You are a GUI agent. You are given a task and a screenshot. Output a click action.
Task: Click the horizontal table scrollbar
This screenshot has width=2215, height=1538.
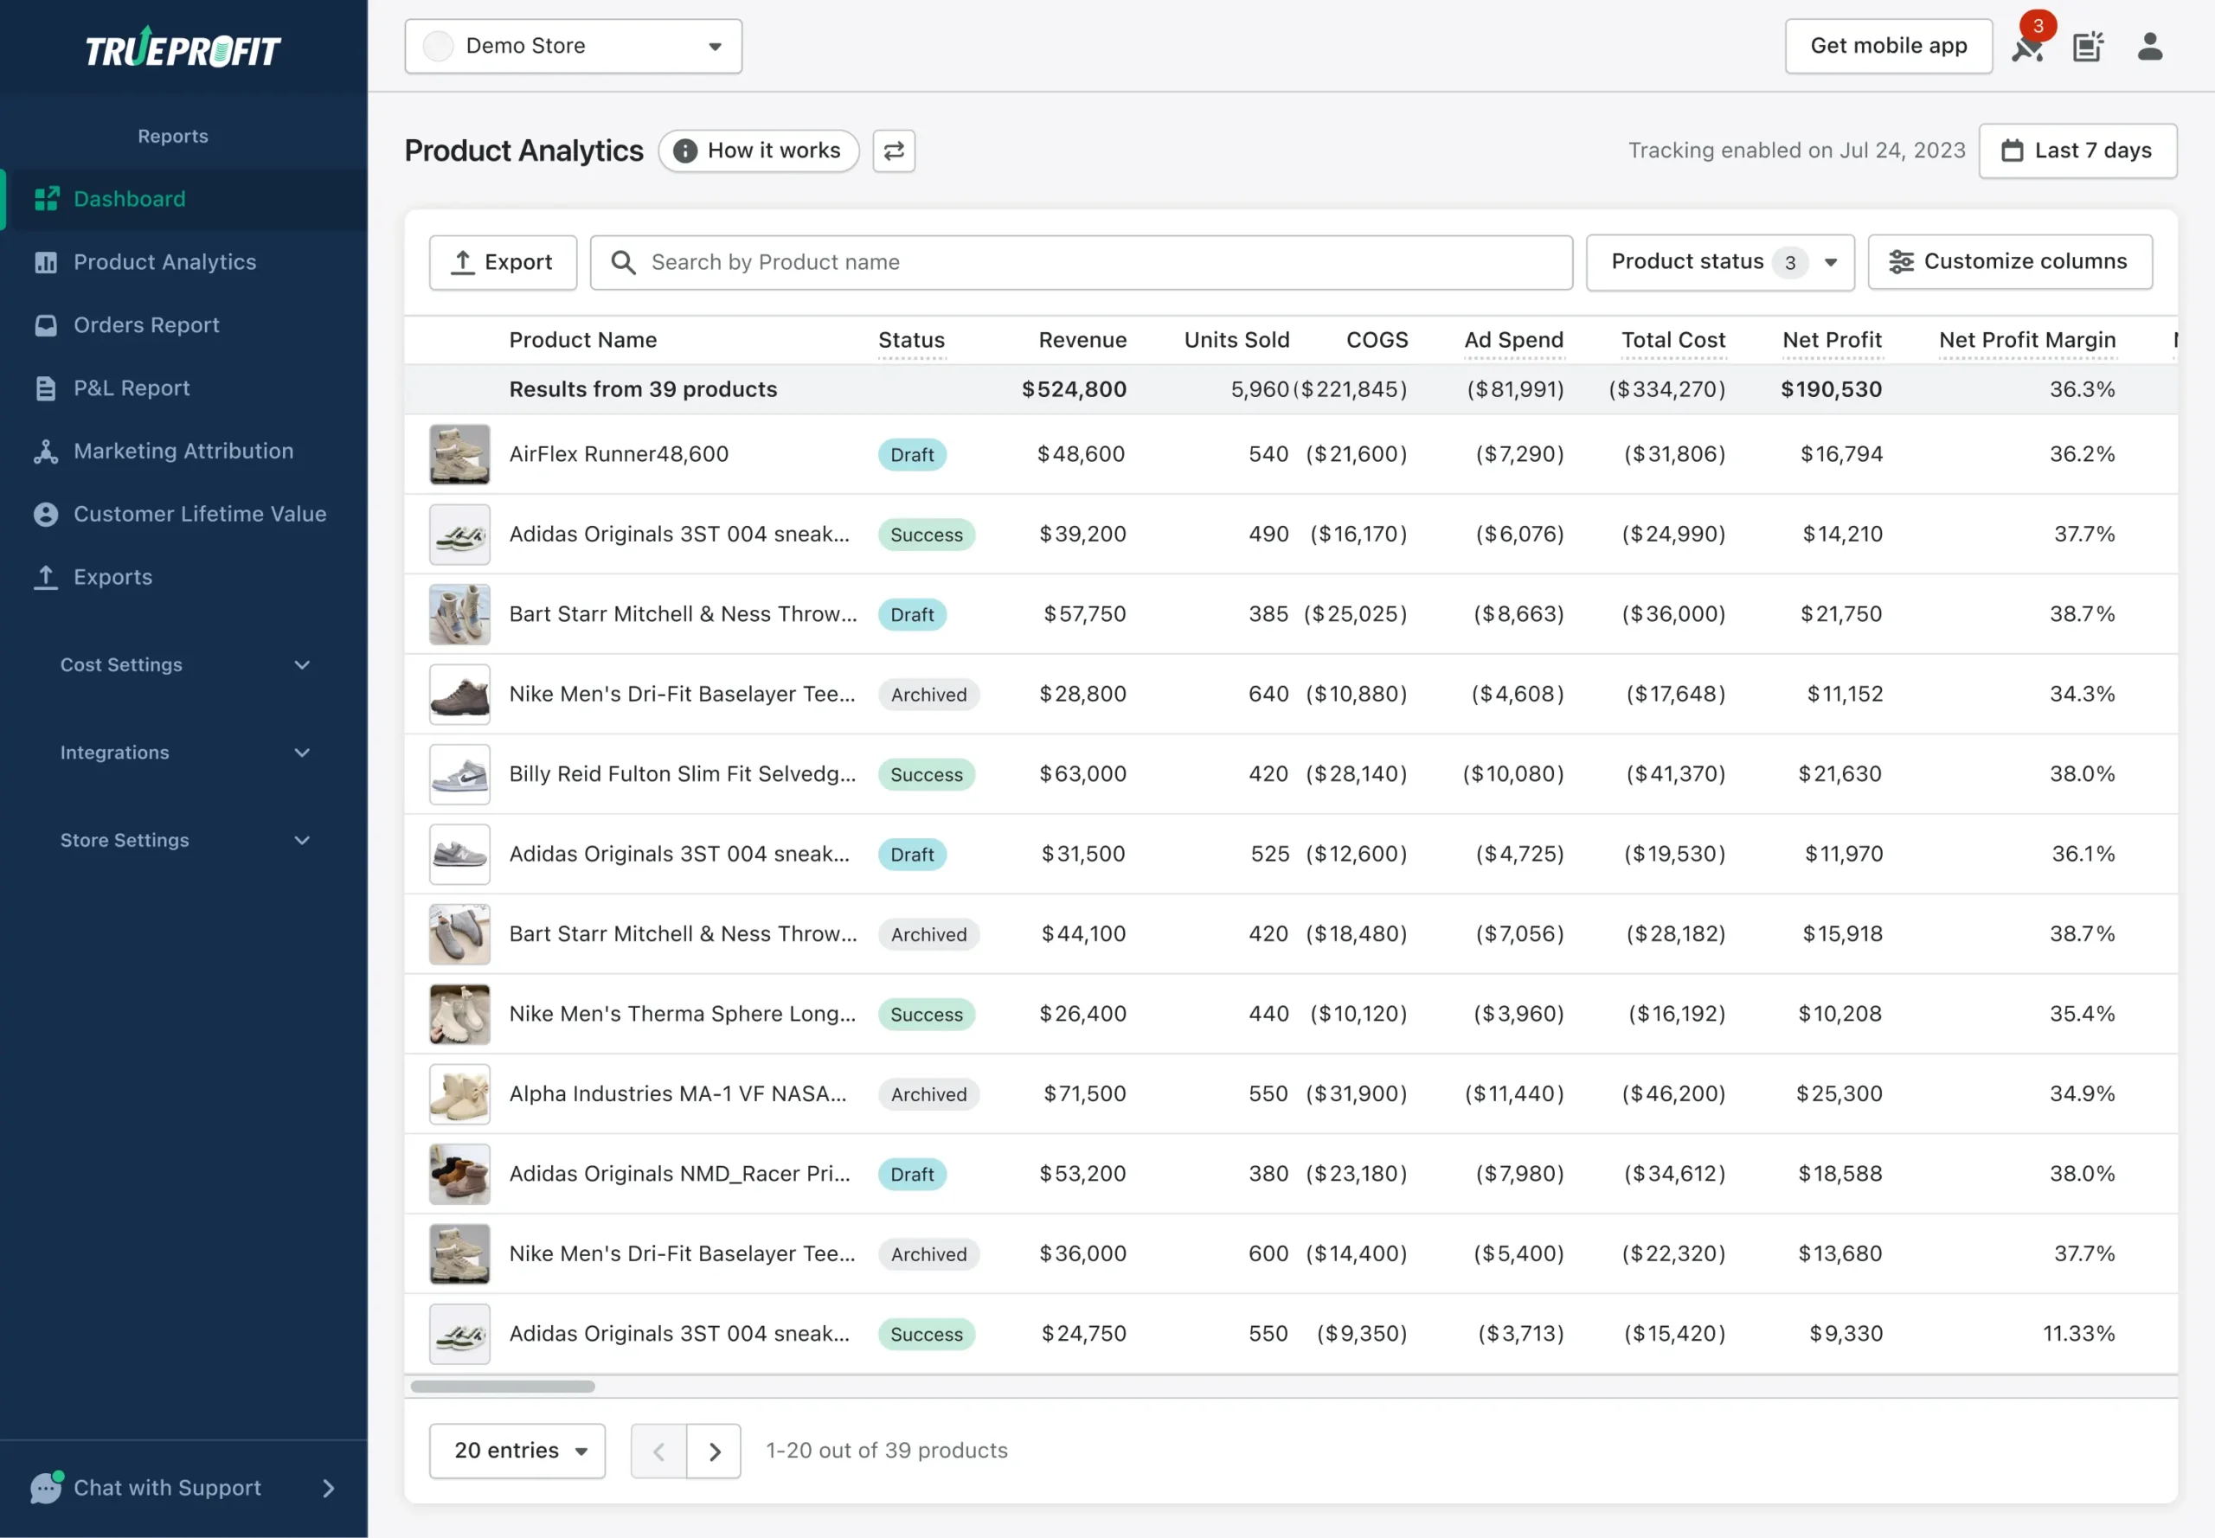coord(504,1386)
